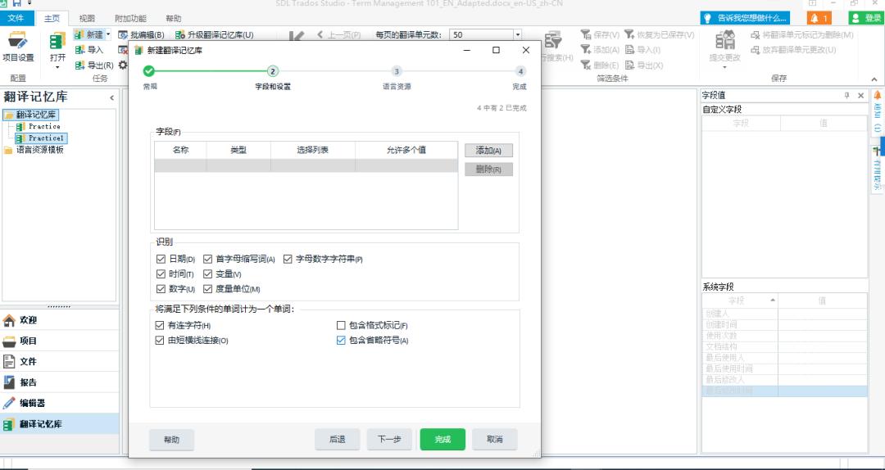Screen dimensions: 885x470
Task: Open the orange notification bell showing 1
Action: pyautogui.click(x=819, y=18)
